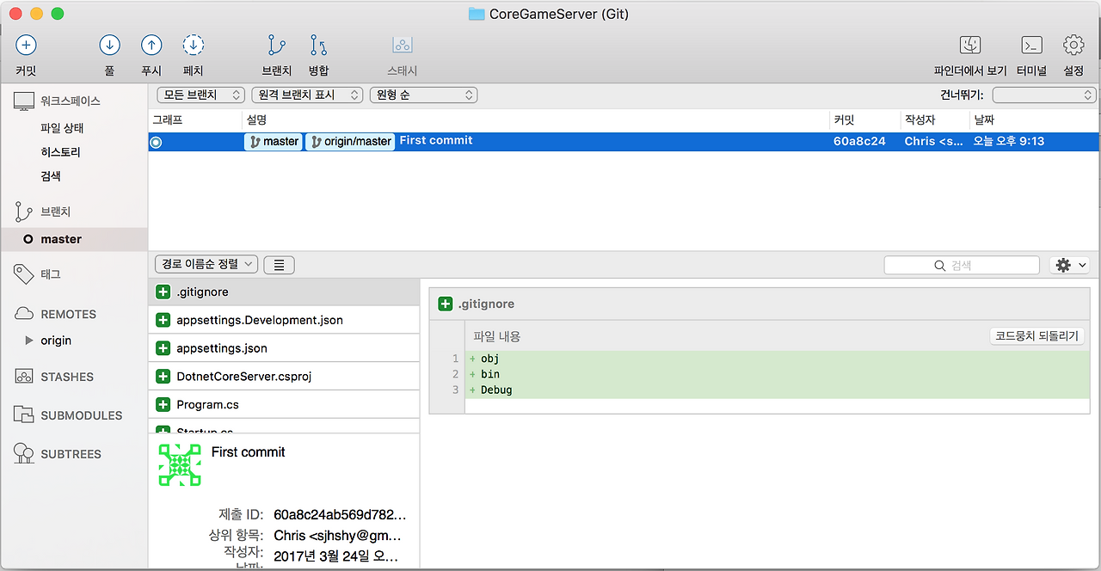Image resolution: width=1101 pixels, height=571 pixels.
Task: Select 검색 in the workspace sidebar
Action: click(51, 176)
